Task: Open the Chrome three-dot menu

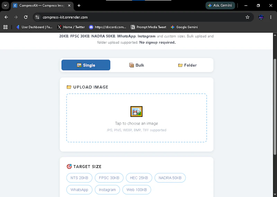Action: (x=271, y=17)
